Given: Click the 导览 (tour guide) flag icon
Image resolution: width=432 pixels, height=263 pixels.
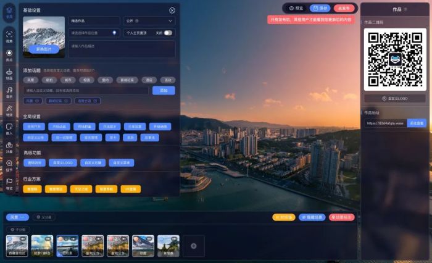Looking at the screenshot, I should tap(9, 183).
